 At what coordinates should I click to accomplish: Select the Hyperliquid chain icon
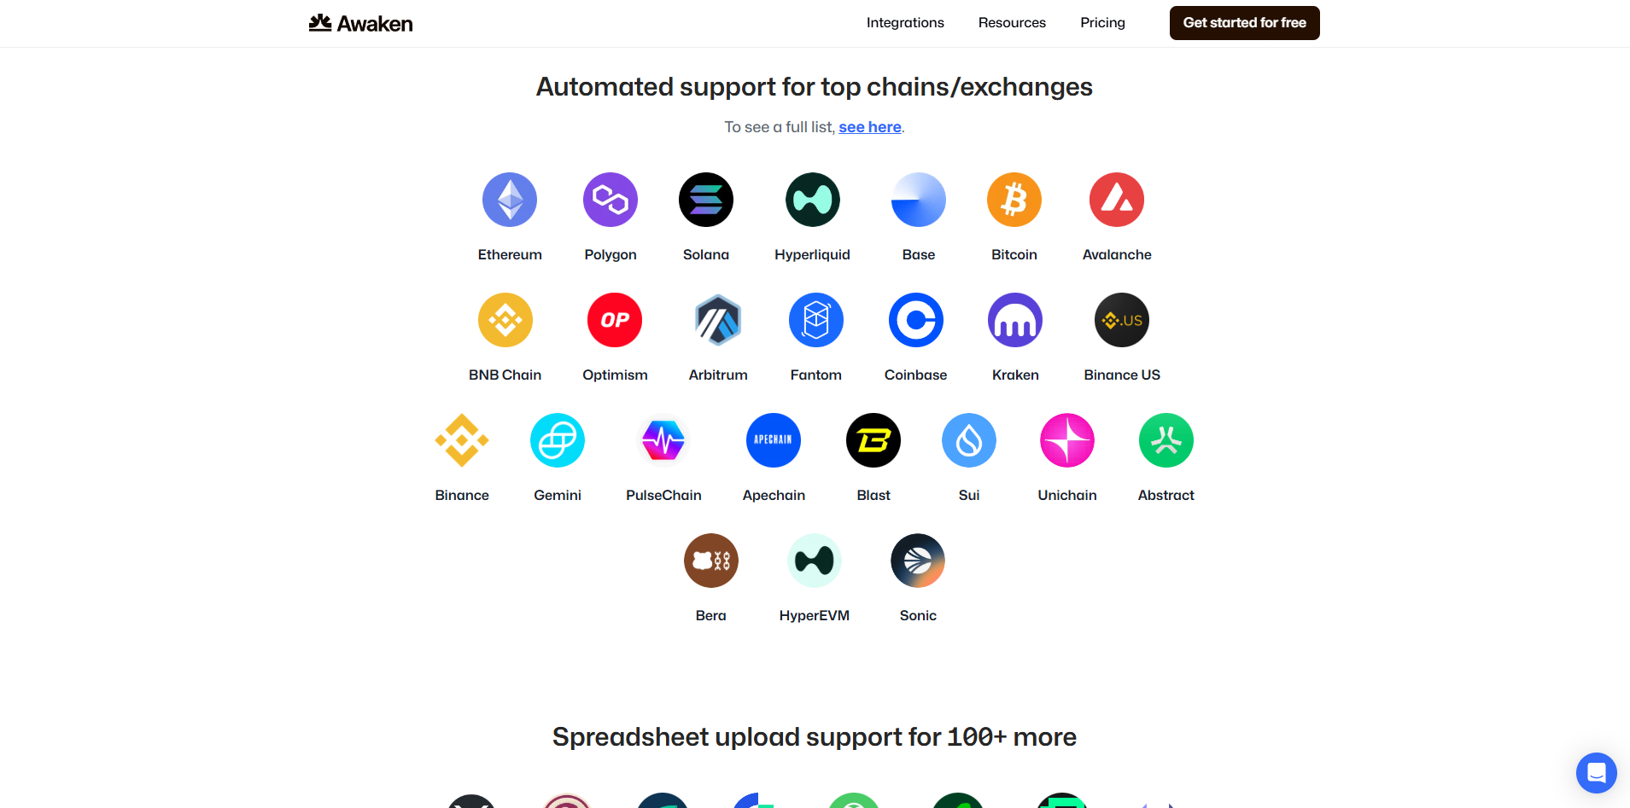coord(812,199)
